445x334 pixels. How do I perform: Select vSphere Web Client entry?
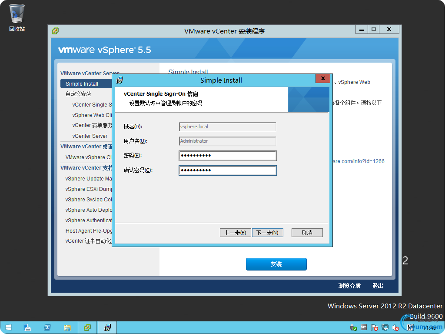92,115
